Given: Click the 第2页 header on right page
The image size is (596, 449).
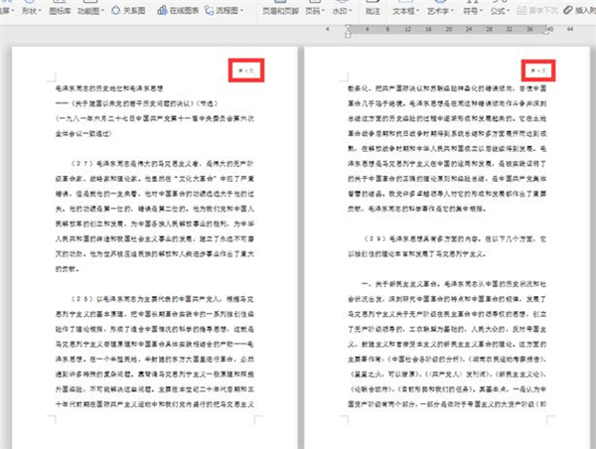Looking at the screenshot, I should click(x=538, y=71).
